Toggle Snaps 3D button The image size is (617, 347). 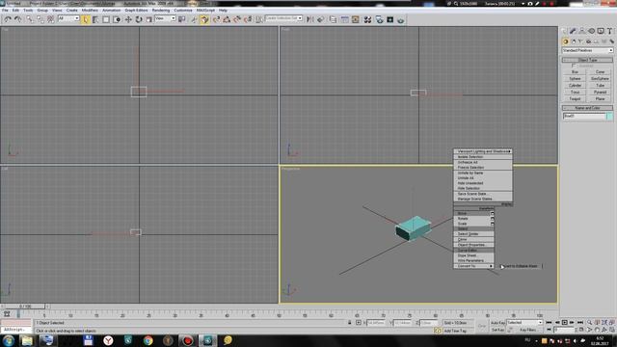click(x=216, y=19)
